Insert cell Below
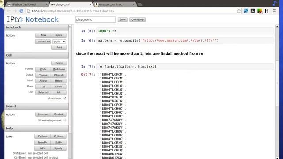 click(x=59, y=81)
